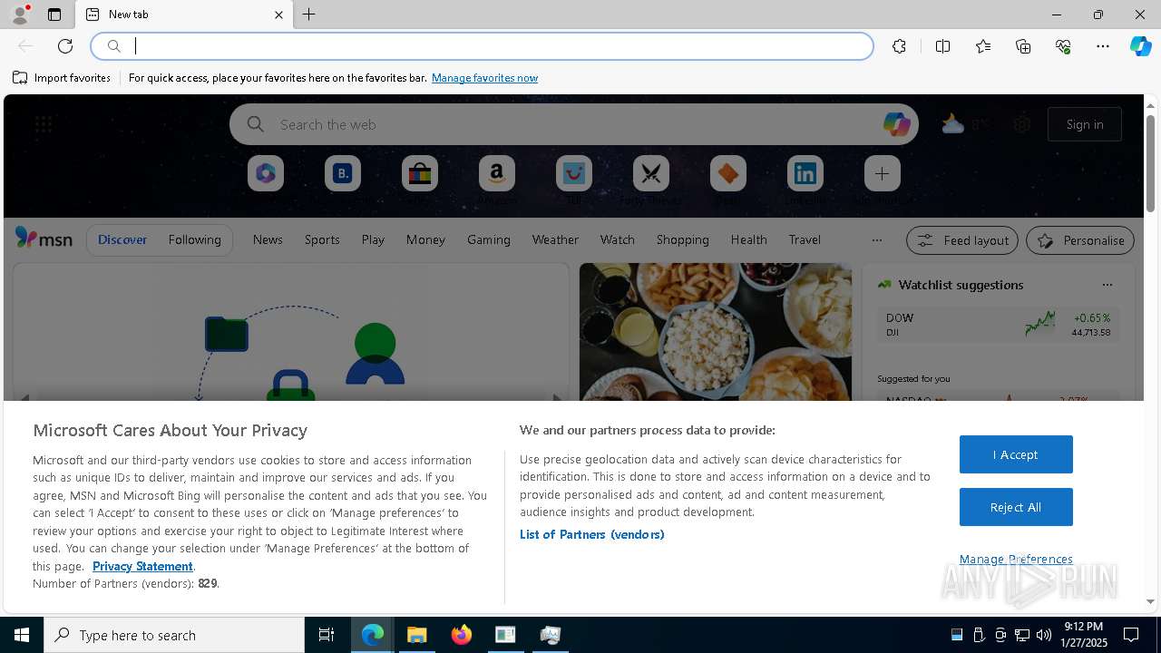
Task: Open the Watch menu item
Action: (618, 239)
